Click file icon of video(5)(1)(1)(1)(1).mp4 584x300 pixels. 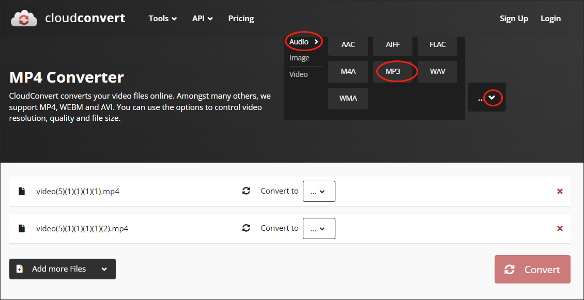(x=22, y=192)
